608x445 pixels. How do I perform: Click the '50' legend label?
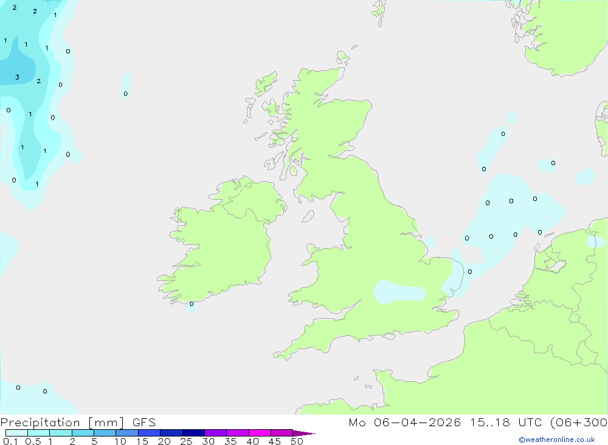(x=297, y=441)
